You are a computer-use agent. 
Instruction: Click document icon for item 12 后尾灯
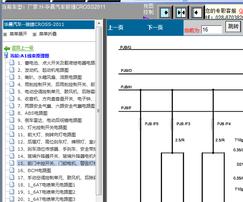pyautogui.click(x=12, y=141)
